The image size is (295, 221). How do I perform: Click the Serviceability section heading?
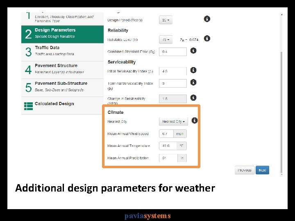tap(122, 62)
